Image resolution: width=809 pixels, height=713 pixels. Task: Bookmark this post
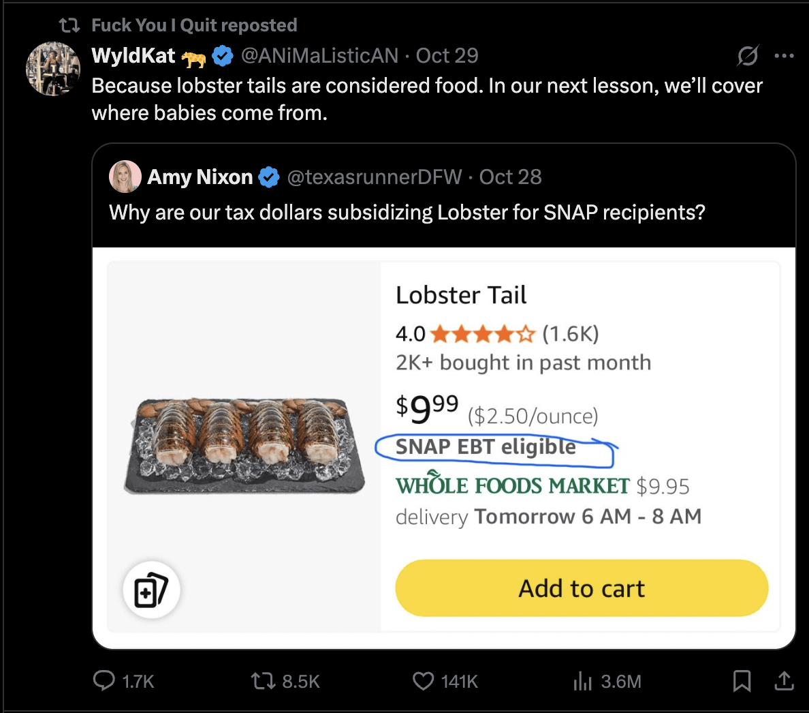tap(742, 681)
